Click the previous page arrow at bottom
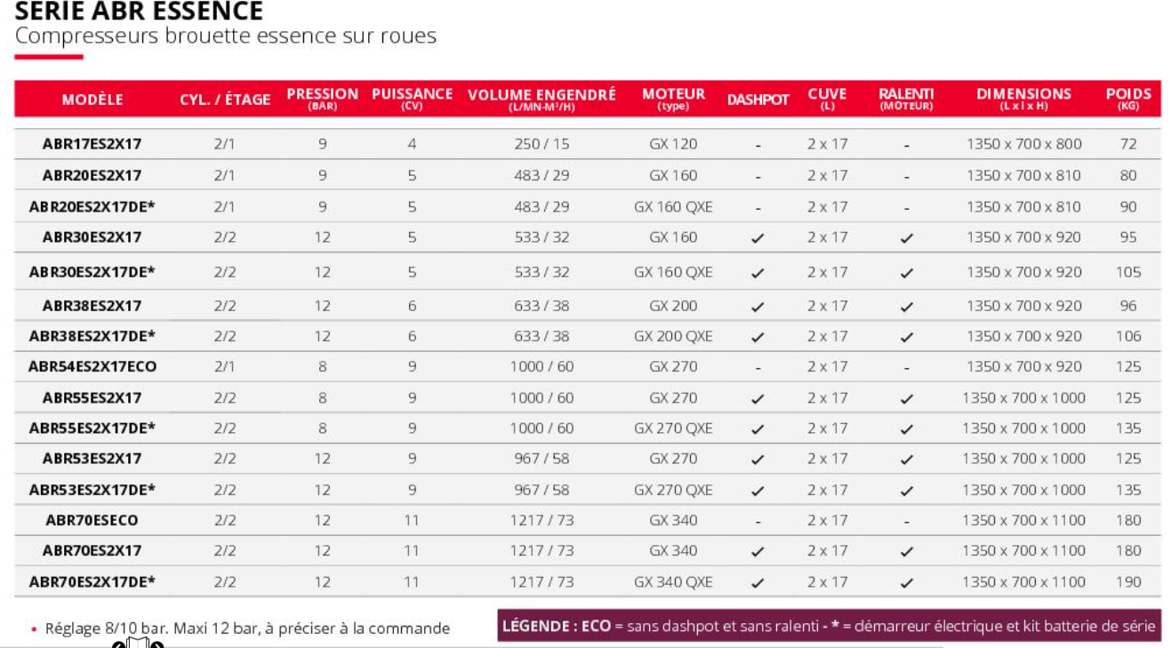1171x648 pixels. (x=117, y=644)
